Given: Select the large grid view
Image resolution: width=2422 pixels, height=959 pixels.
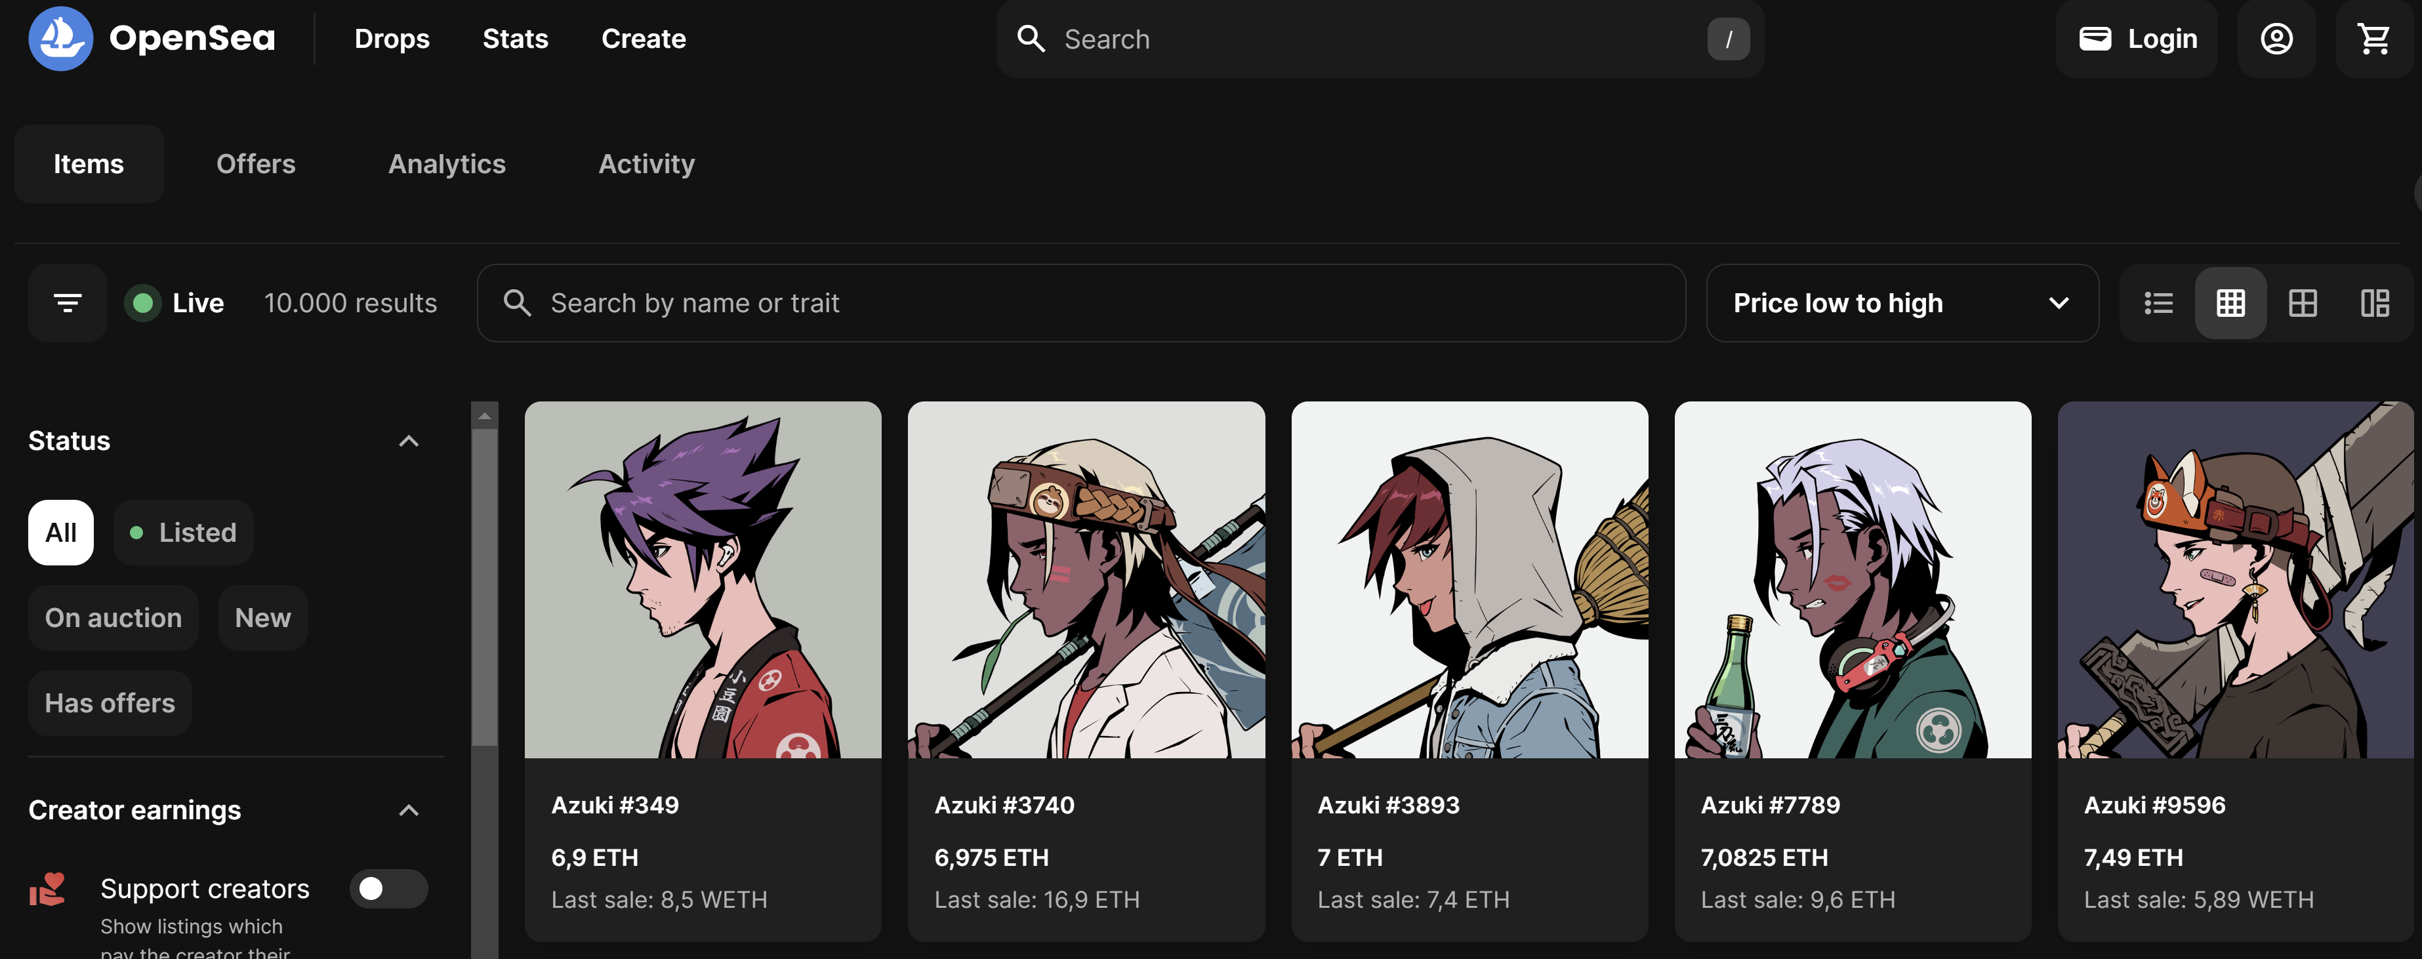Looking at the screenshot, I should 2303,303.
